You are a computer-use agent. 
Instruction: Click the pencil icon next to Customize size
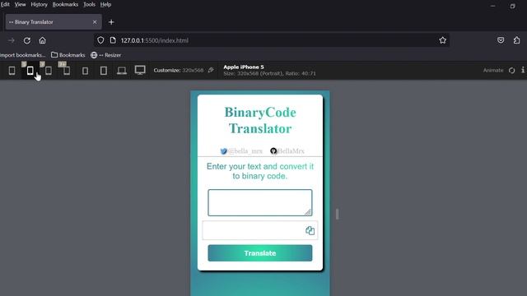[211, 70]
